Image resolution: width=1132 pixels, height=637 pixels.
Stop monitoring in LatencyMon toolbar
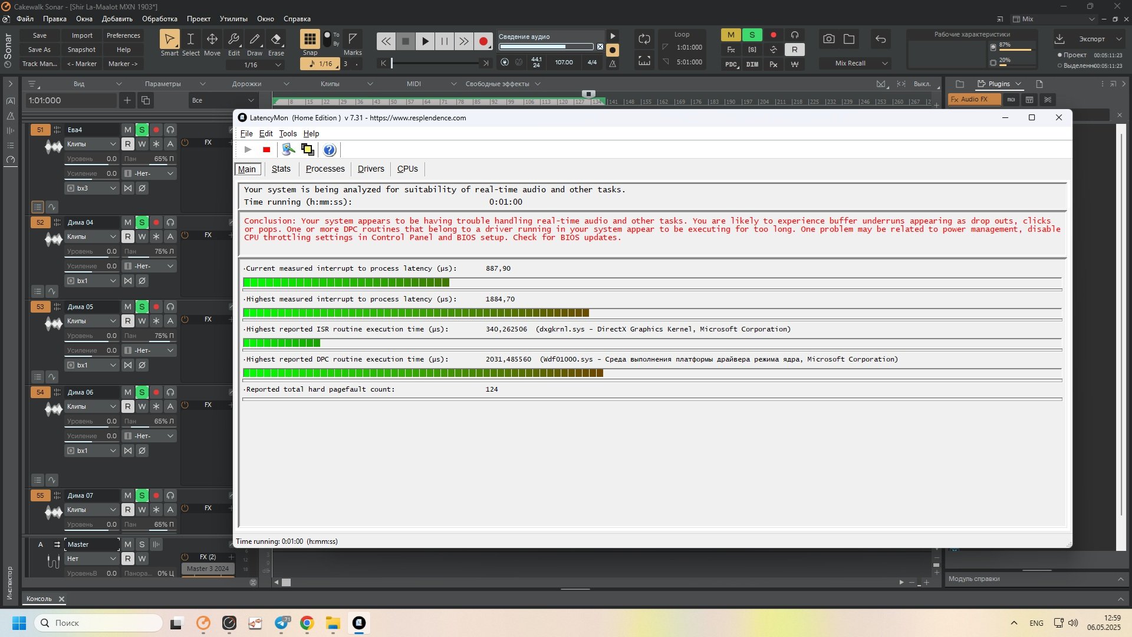click(266, 150)
